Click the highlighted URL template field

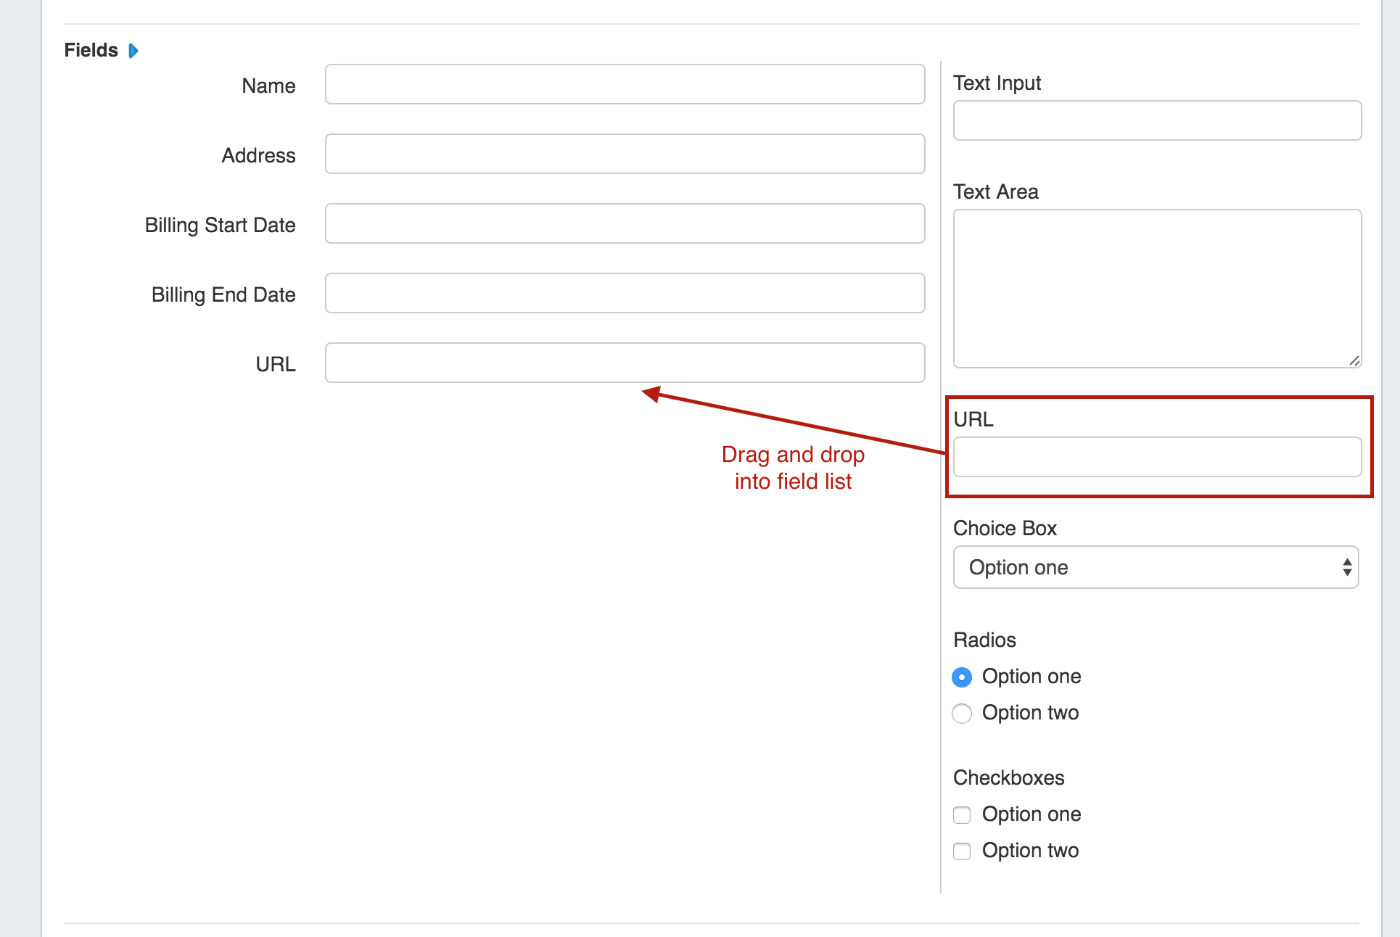[x=1157, y=458]
